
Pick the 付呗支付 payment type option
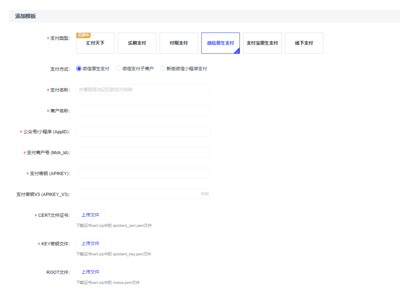click(x=179, y=43)
